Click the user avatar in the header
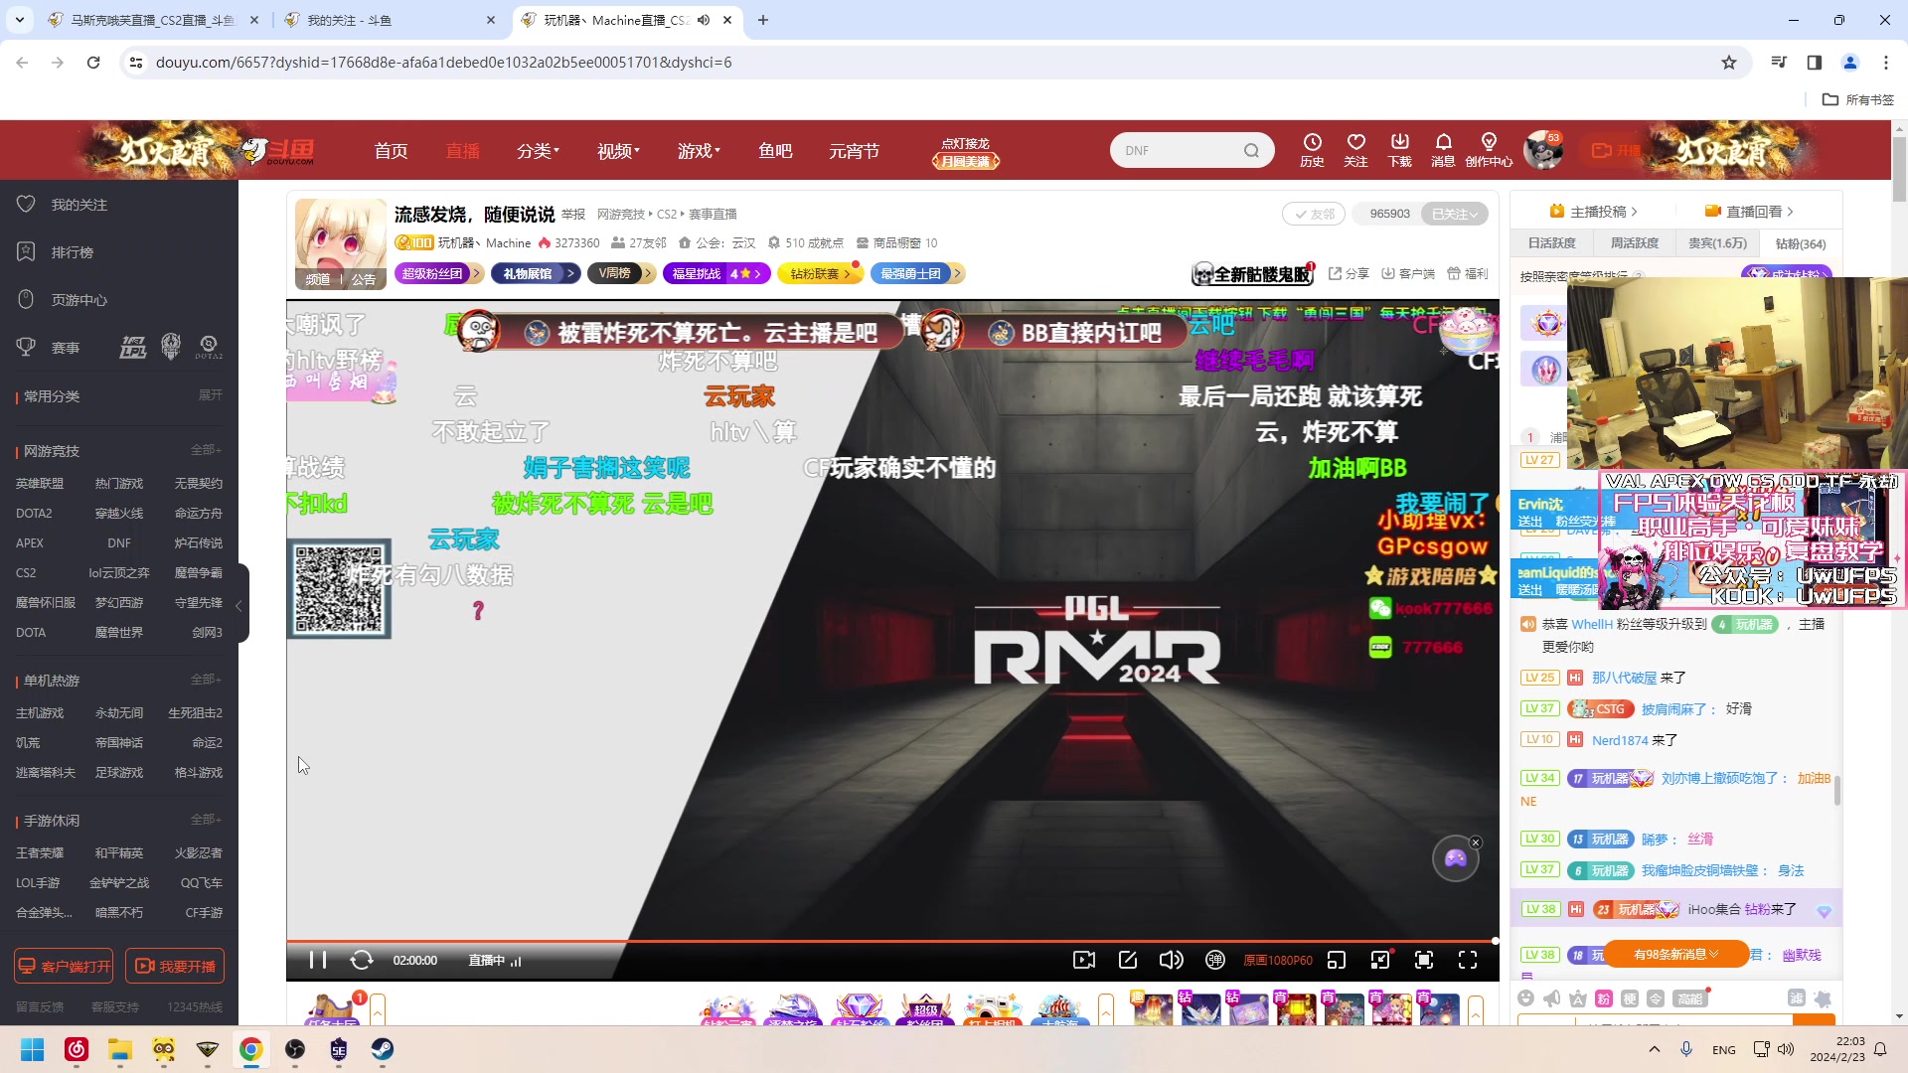Viewport: 1908px width, 1073px height. click(1543, 150)
